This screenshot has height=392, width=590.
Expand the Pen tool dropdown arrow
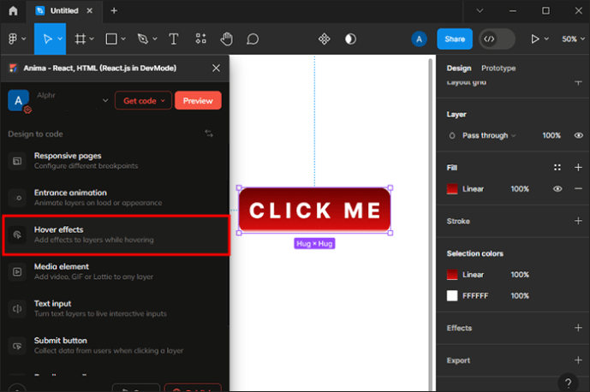(155, 39)
